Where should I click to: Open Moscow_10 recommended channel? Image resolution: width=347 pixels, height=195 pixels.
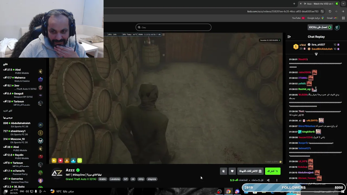point(23,141)
